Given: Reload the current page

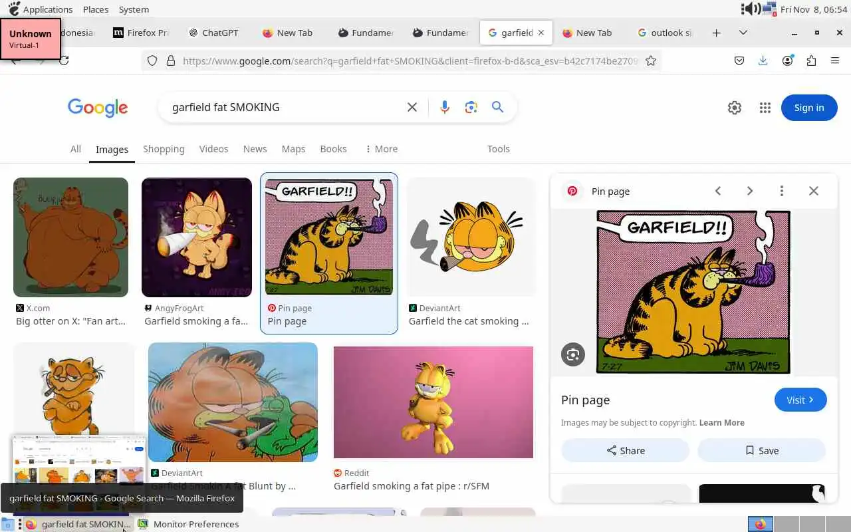Looking at the screenshot, I should (x=64, y=61).
